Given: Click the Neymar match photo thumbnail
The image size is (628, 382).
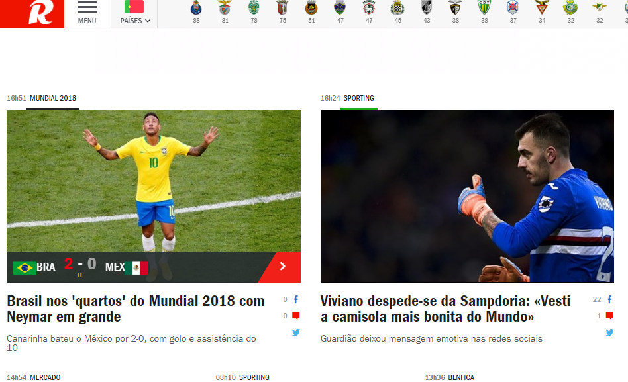Looking at the screenshot, I should point(154,181).
